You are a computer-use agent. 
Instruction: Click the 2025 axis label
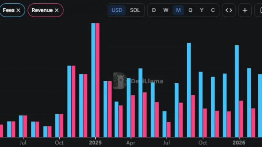coord(95,143)
